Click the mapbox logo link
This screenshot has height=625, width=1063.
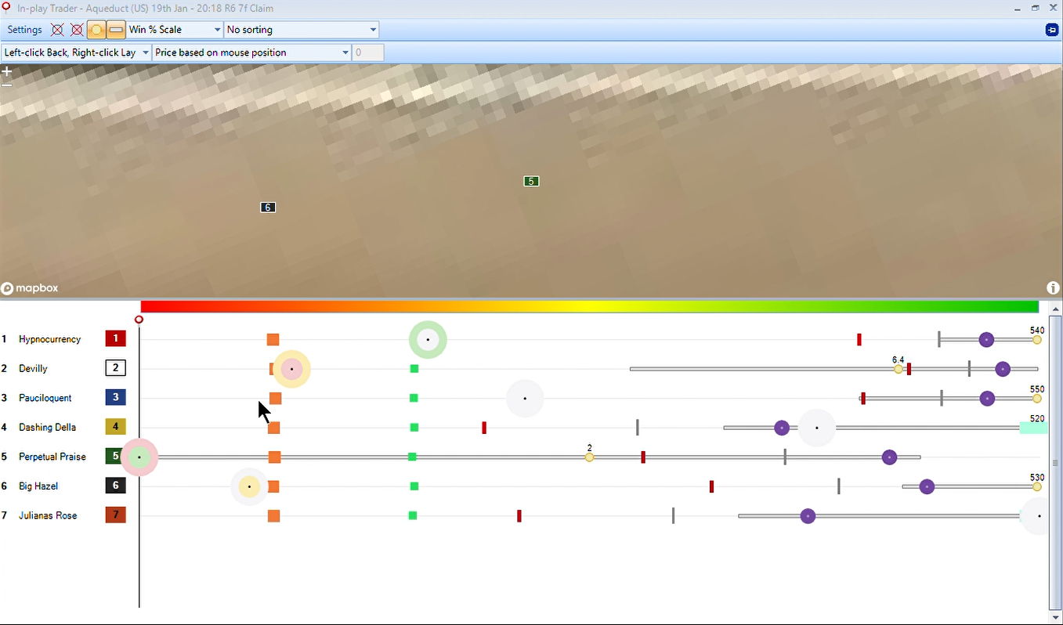[x=30, y=288]
